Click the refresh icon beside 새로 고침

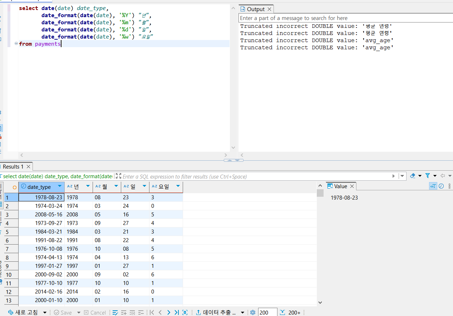(10, 312)
